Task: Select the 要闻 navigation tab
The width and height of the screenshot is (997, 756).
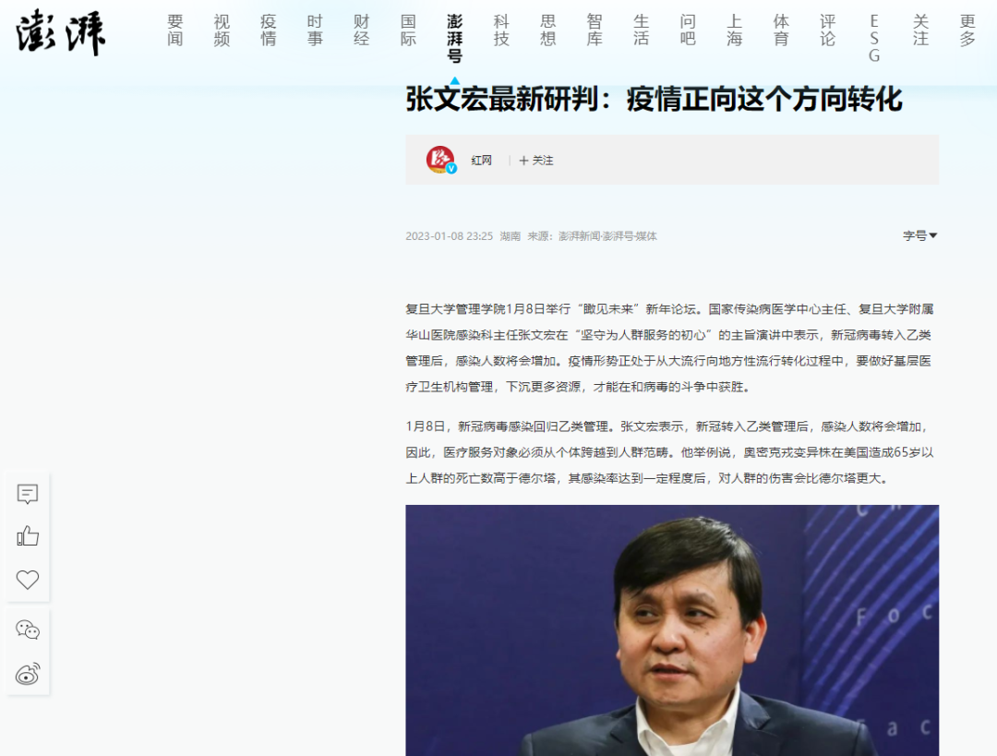Action: 174,30
